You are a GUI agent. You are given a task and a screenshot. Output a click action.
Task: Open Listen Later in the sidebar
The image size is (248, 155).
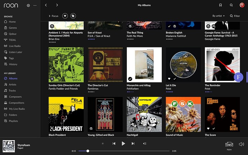tap(13, 52)
